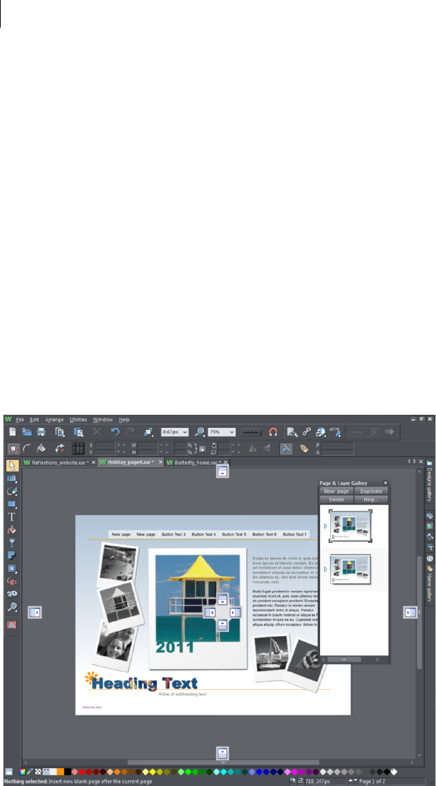Open the File menu
This screenshot has height=786, width=436.
[20, 420]
